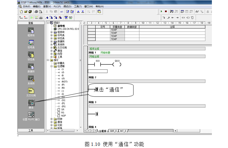
Task: Open 程序块 in the 查看 sidebar
Action: click(31, 32)
